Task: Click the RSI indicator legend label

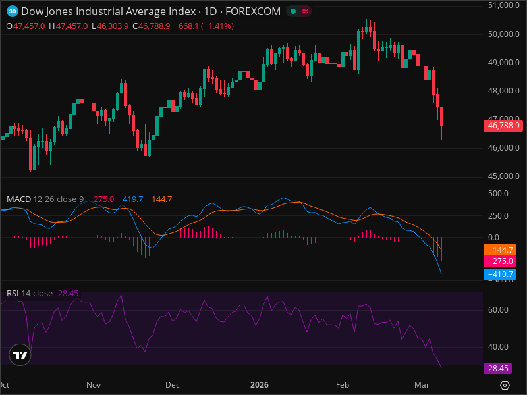Action: click(x=13, y=293)
